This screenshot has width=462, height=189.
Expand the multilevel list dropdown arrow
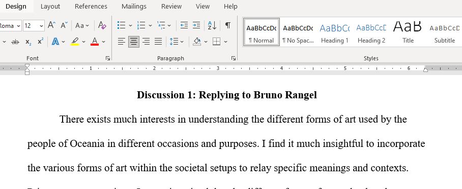(x=169, y=25)
